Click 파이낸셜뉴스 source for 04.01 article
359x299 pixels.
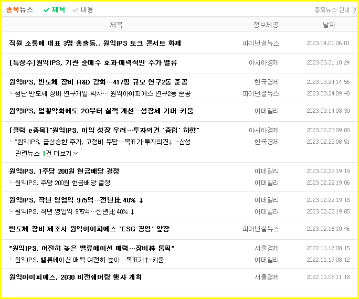pos(261,43)
